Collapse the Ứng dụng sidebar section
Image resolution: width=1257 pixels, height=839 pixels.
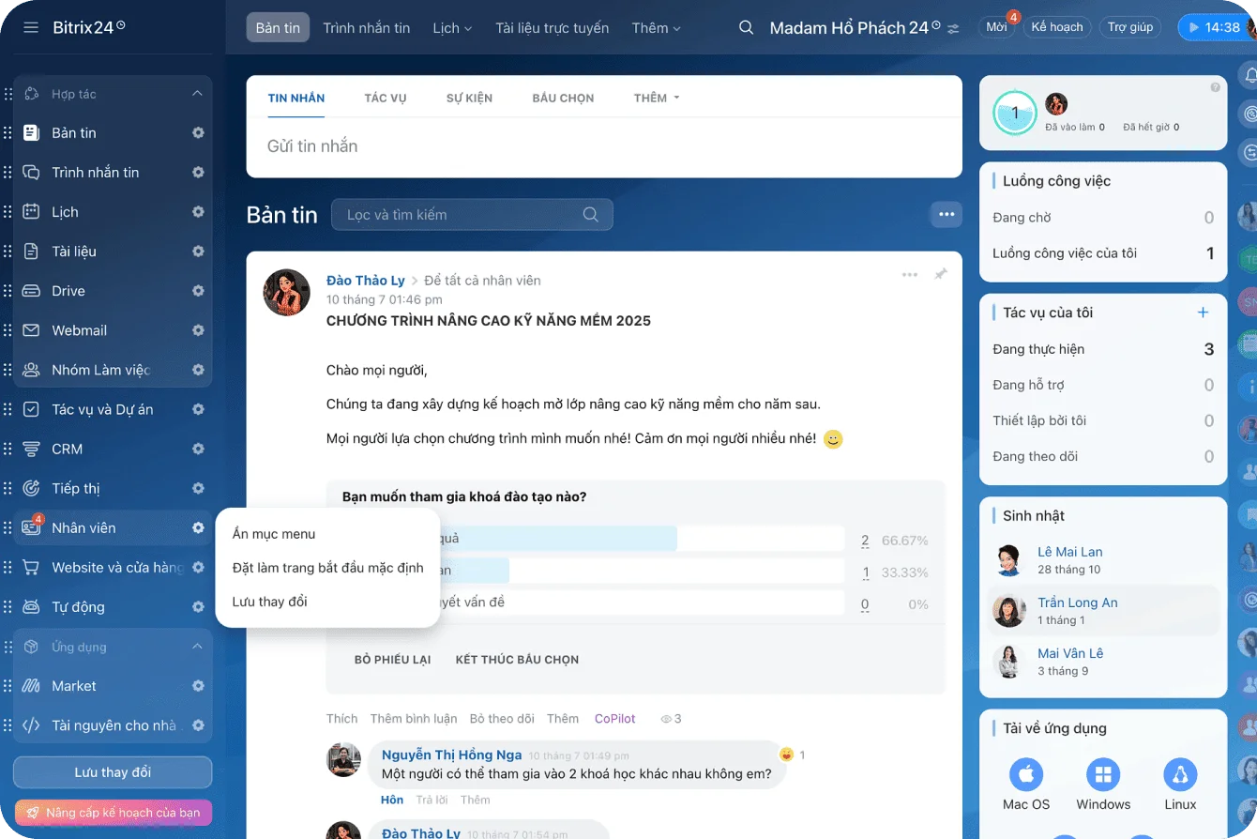197,647
